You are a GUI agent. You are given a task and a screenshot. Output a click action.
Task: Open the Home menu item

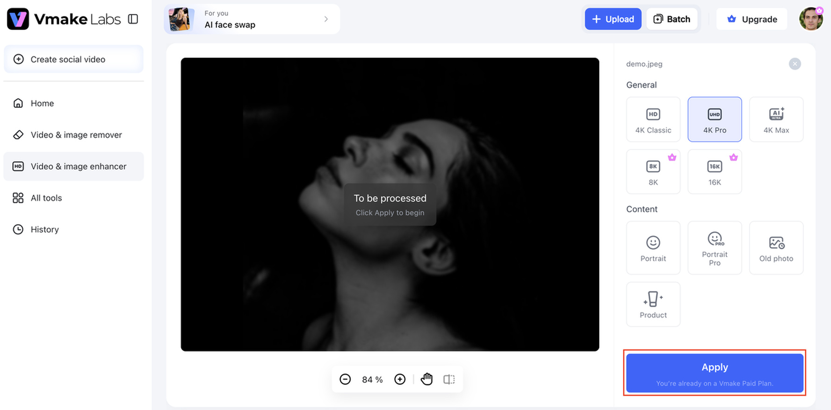pyautogui.click(x=73, y=103)
